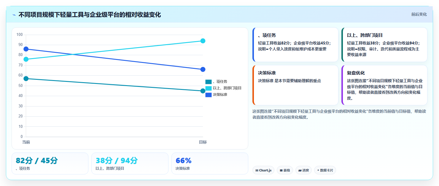This screenshot has height=186, width=439.
Task: Select the 以上、跨部门项目 point at 目标
Action: (203, 41)
